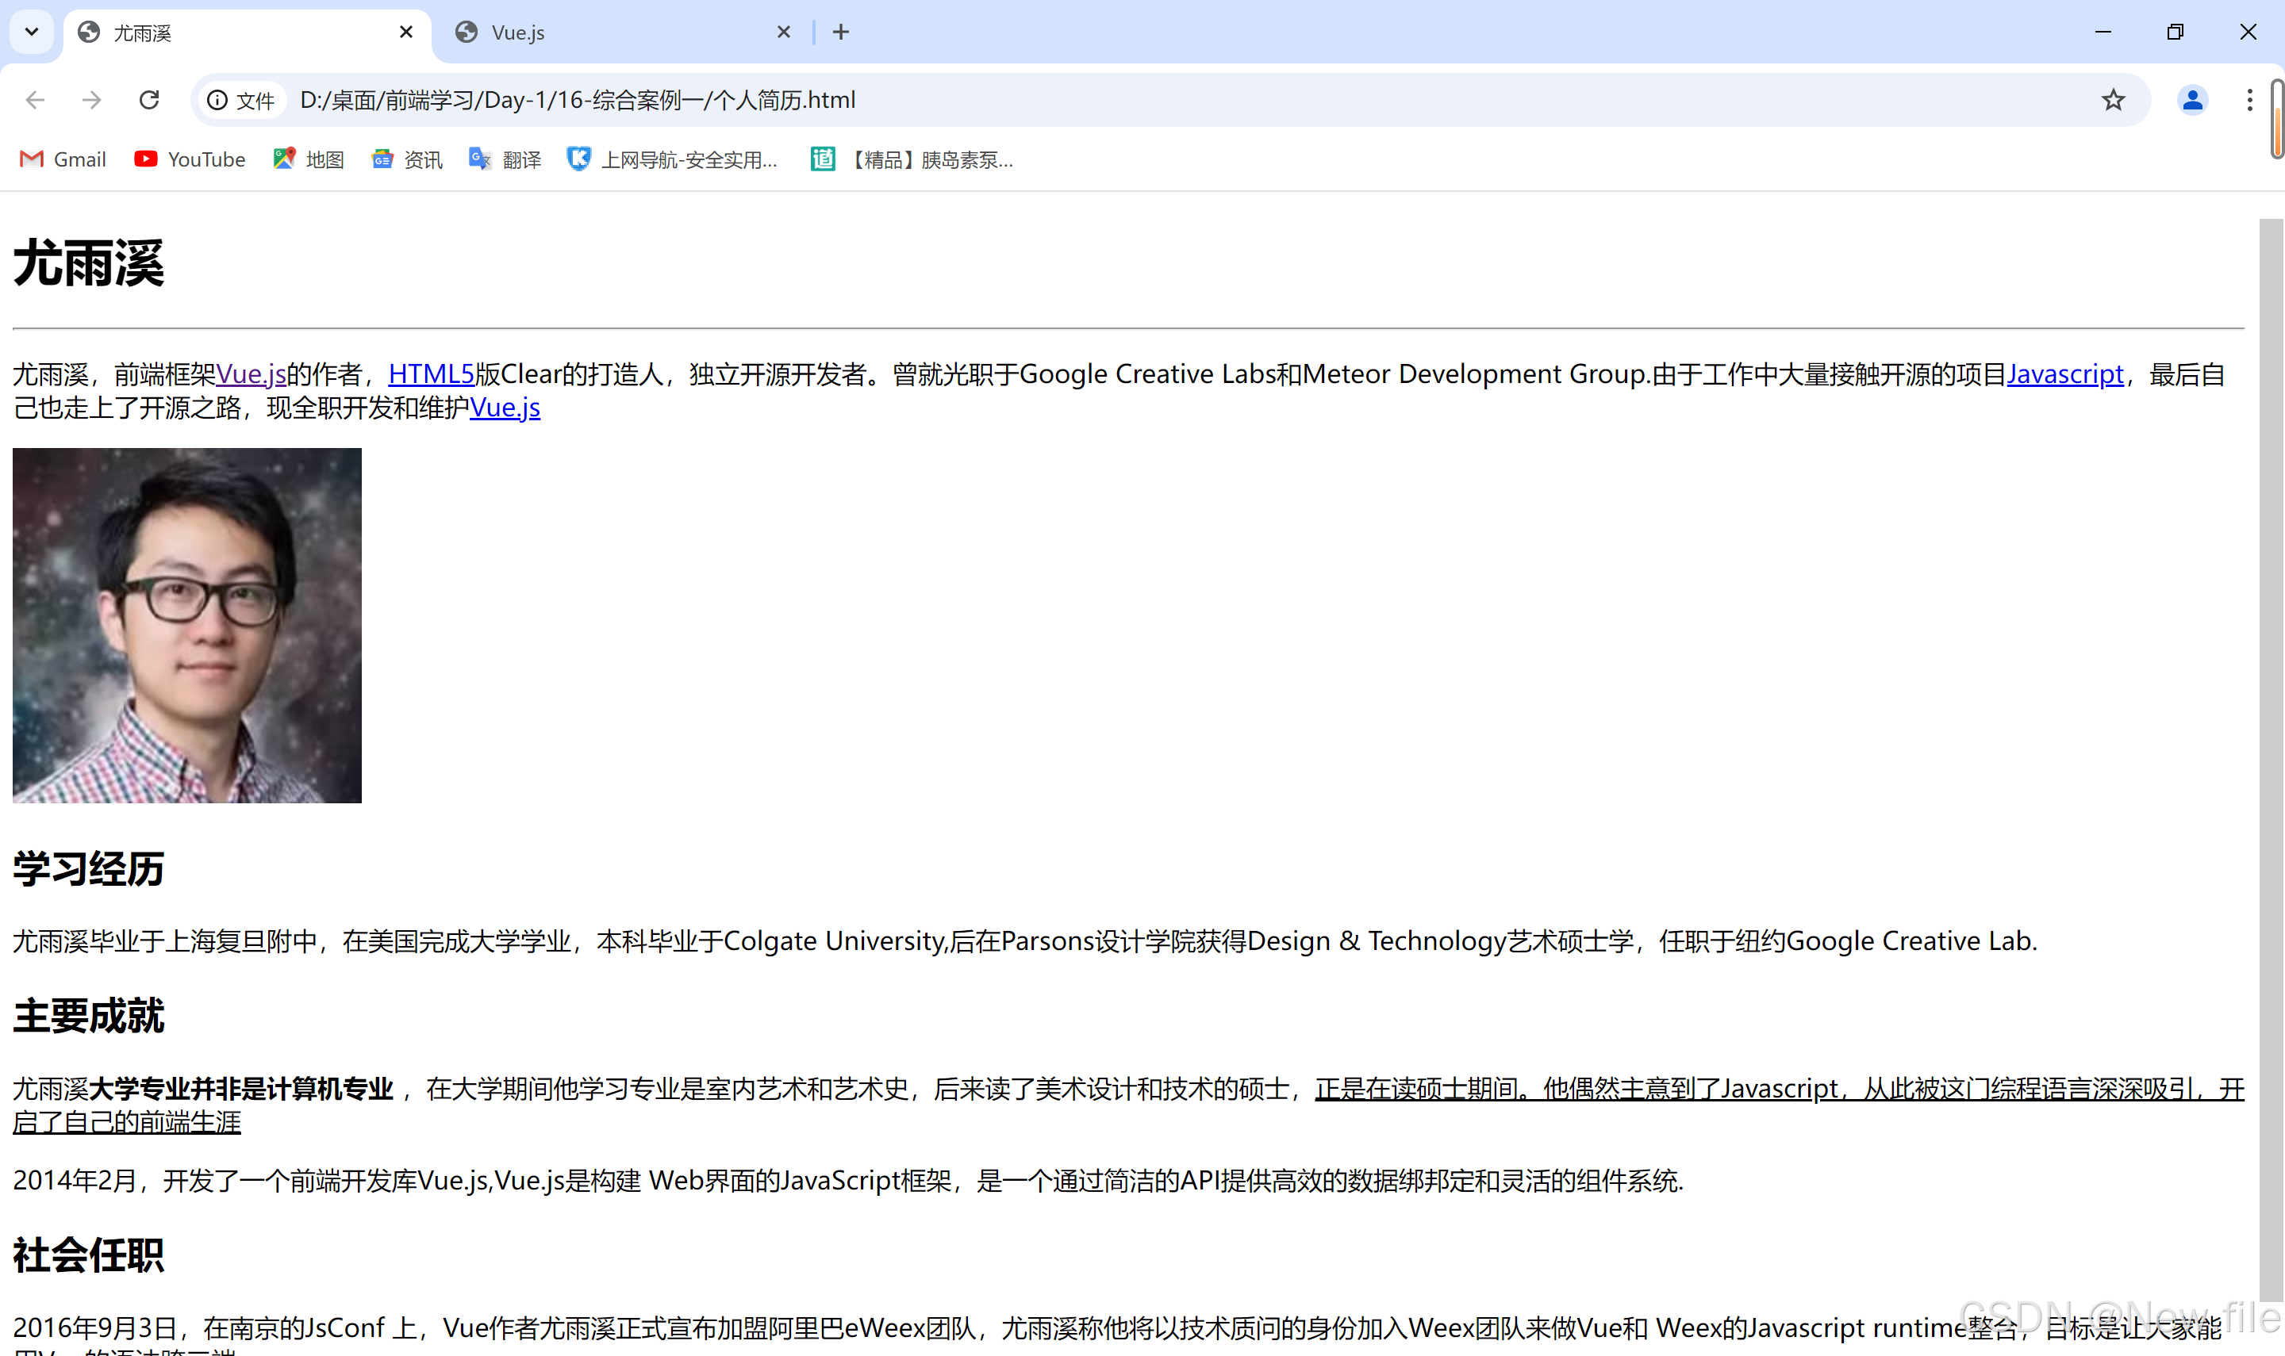Screen dimensions: 2285x1356
Task: Open the 地图 maps bookmark
Action: pyautogui.click(x=308, y=160)
